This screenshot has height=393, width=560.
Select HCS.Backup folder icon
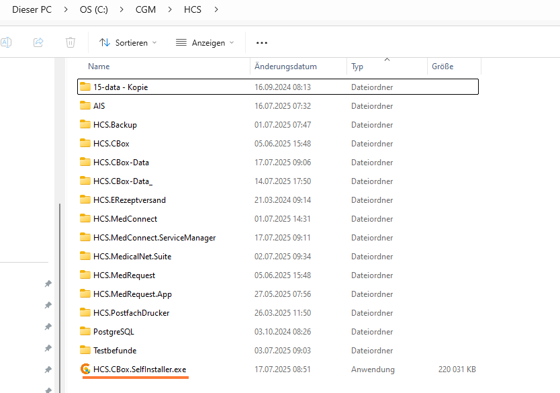point(85,125)
